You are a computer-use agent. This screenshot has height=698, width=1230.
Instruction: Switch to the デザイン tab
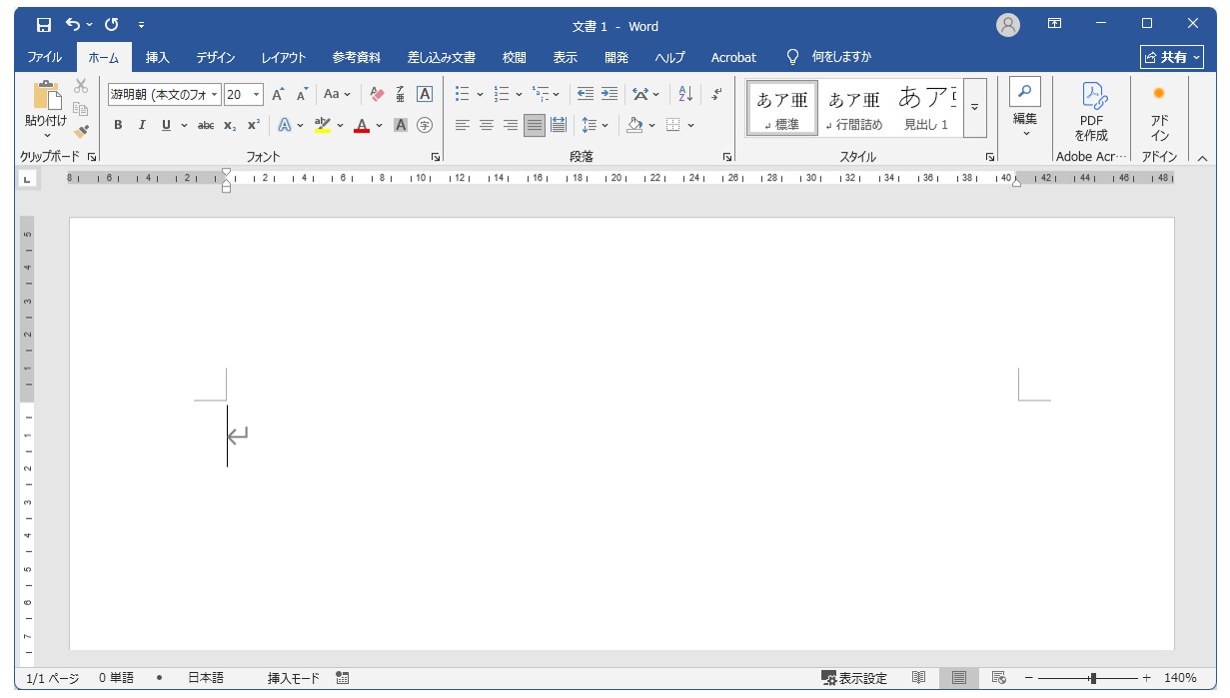216,57
